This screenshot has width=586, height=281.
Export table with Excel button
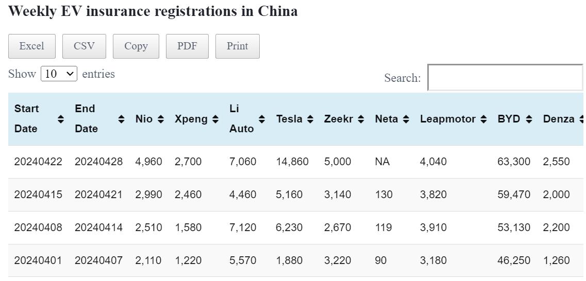31,46
